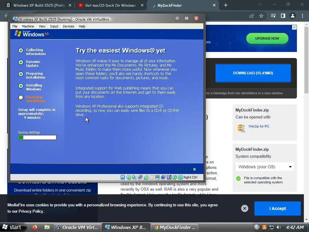Click the display settings icon in VirtualBox status bar

157,177
